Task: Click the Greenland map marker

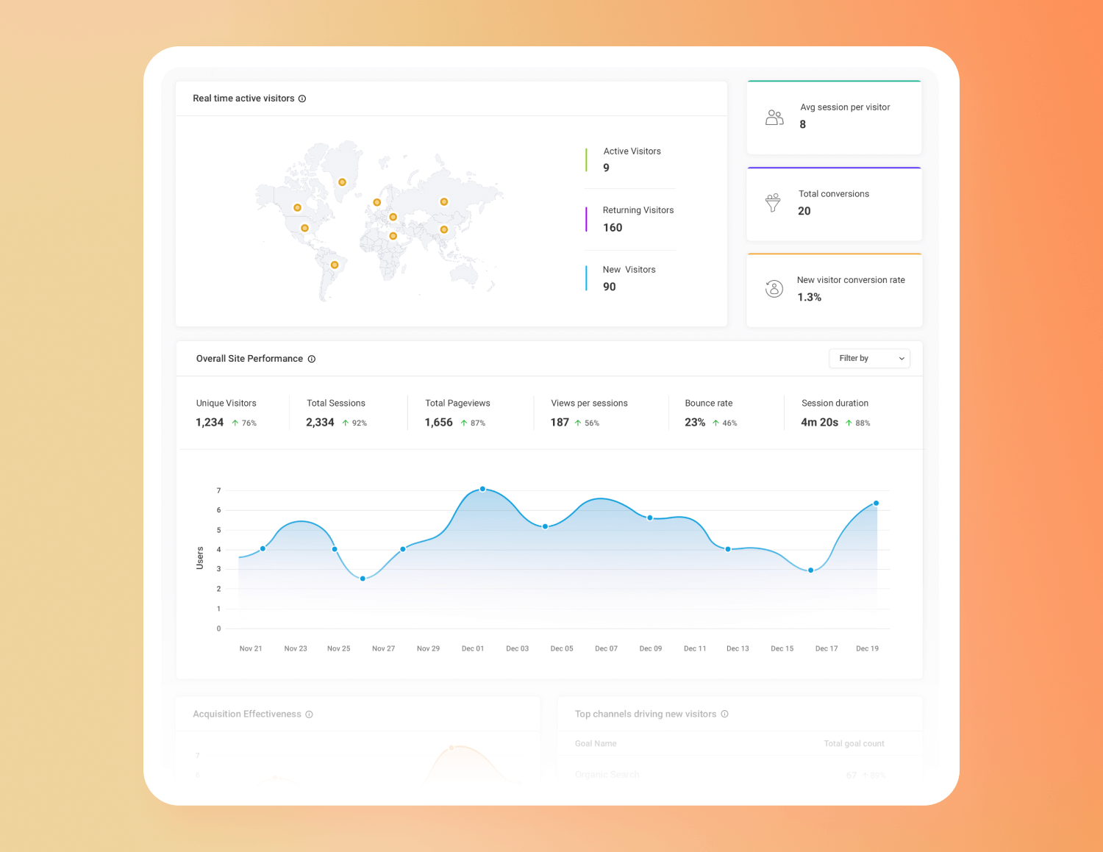Action: point(342,182)
